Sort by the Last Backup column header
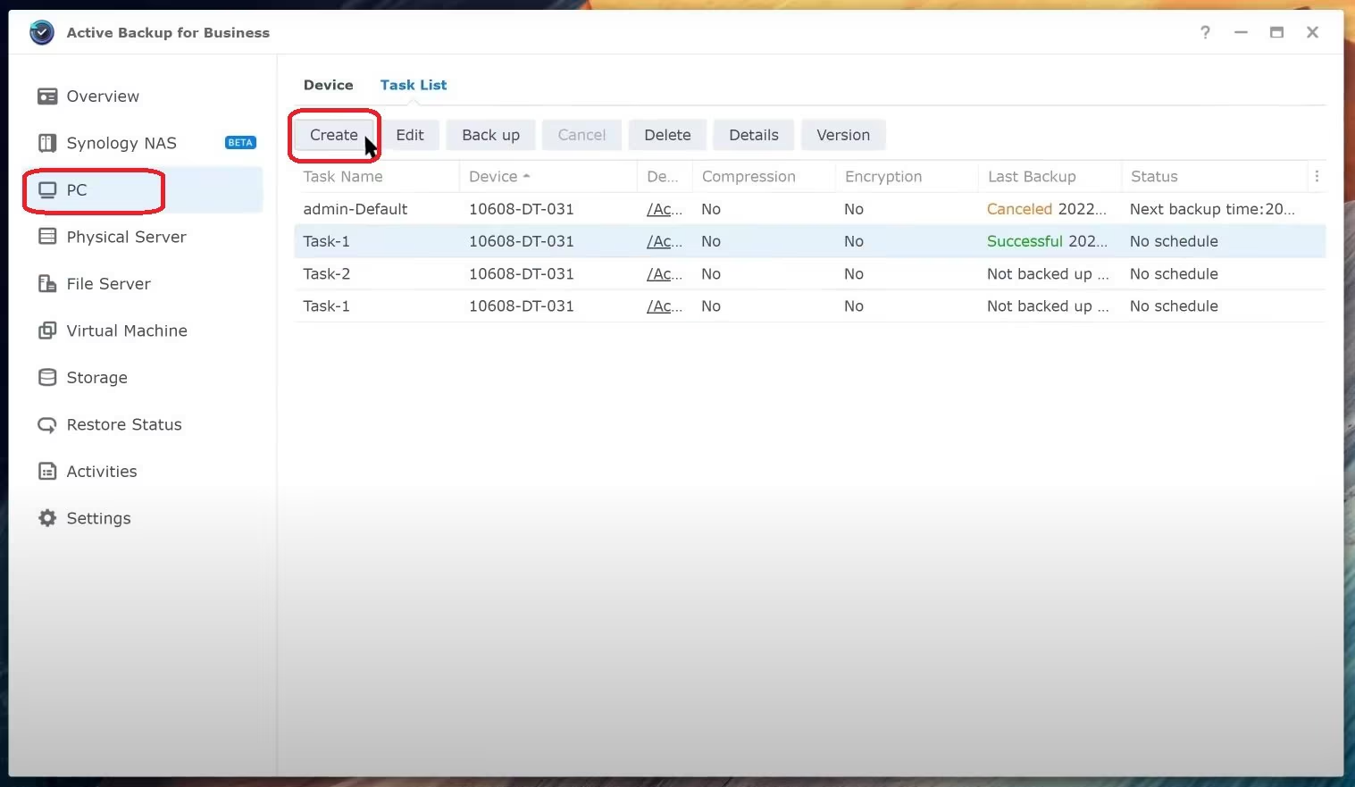1355x787 pixels. pos(1050,177)
